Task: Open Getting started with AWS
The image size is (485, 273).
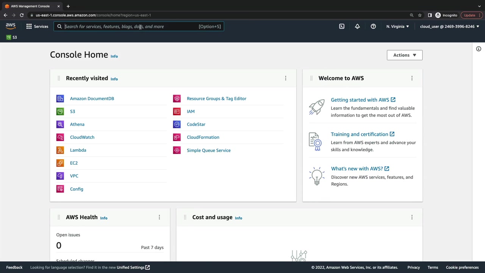Action: click(363, 100)
